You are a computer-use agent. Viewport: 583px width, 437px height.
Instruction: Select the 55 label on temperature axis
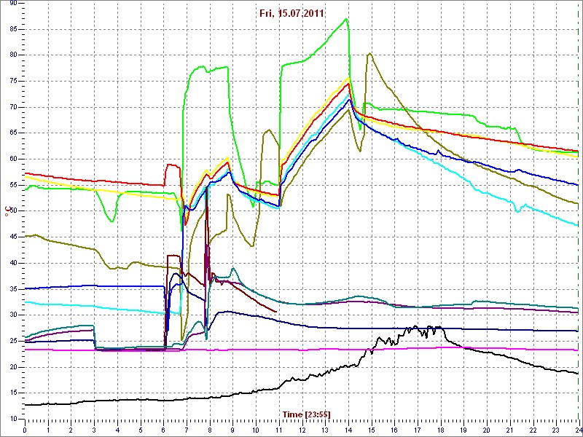[x=13, y=185]
